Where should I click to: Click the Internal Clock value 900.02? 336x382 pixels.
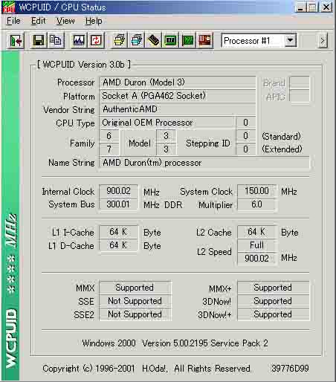tap(118, 191)
